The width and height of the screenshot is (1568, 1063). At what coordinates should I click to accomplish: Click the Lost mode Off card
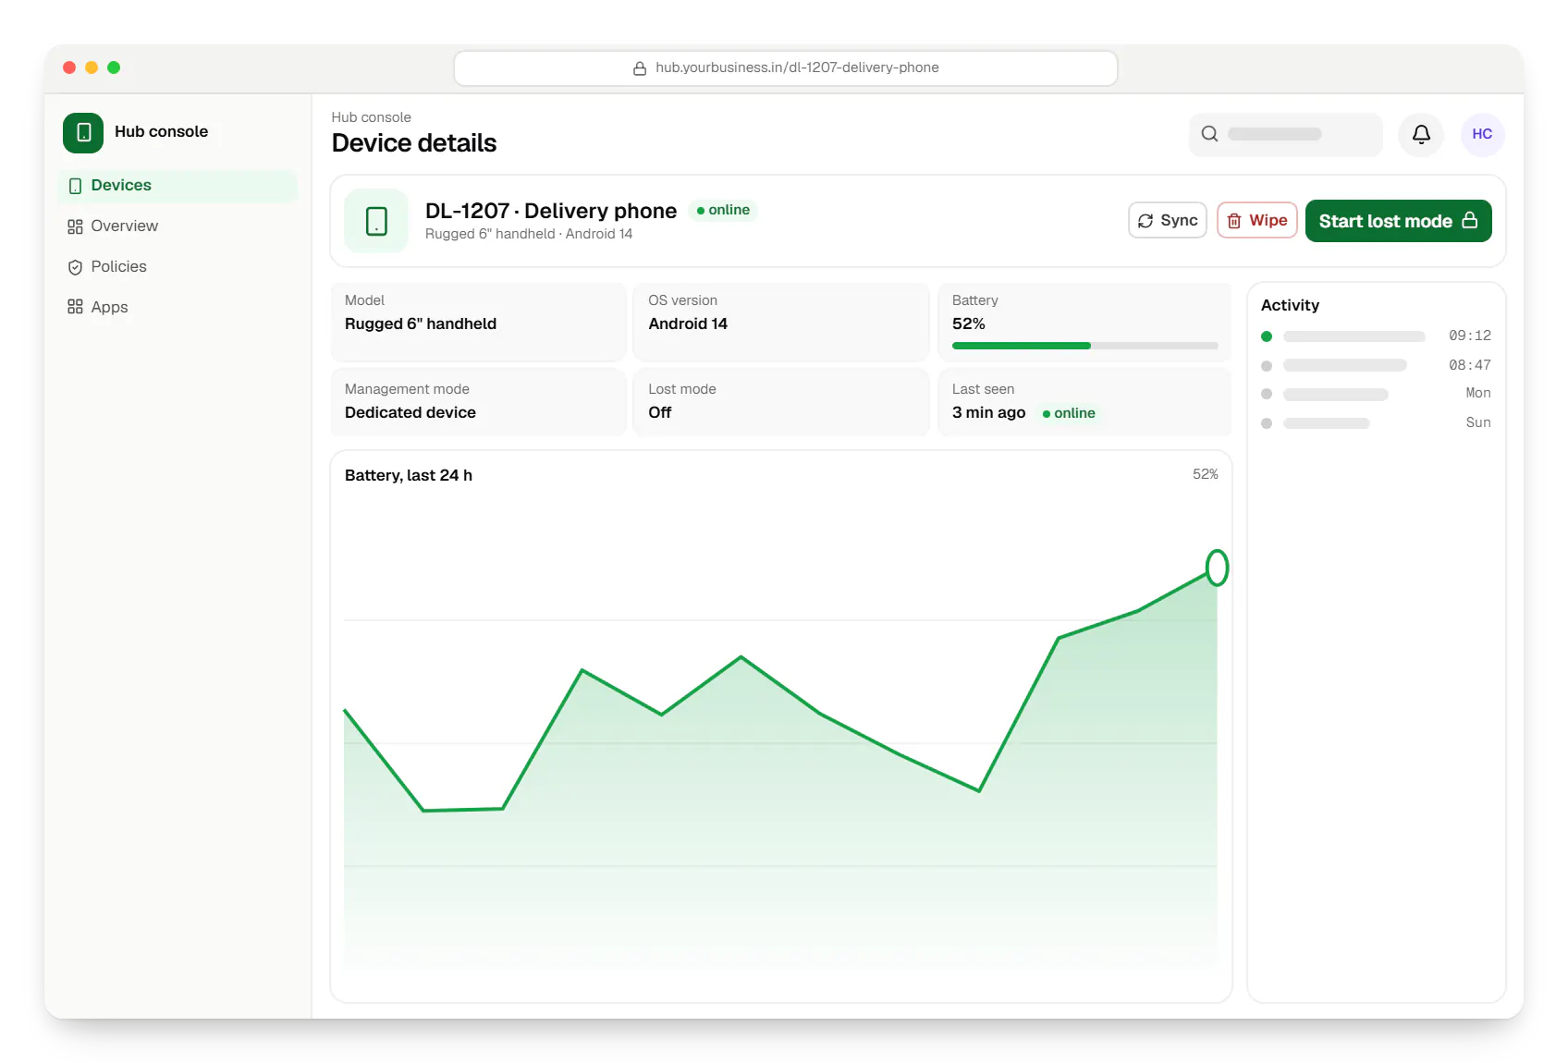(x=781, y=402)
